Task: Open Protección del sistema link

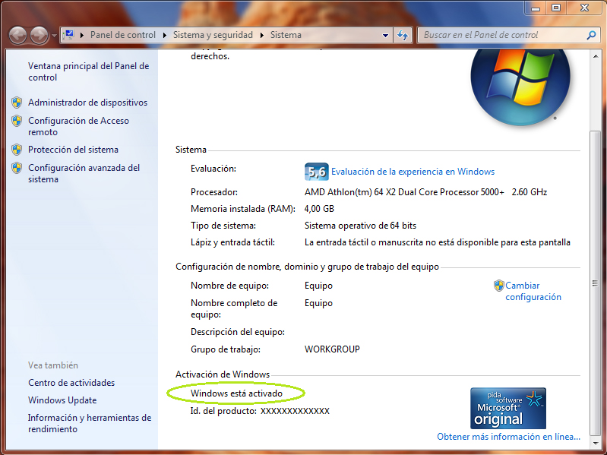Action: pyautogui.click(x=73, y=150)
